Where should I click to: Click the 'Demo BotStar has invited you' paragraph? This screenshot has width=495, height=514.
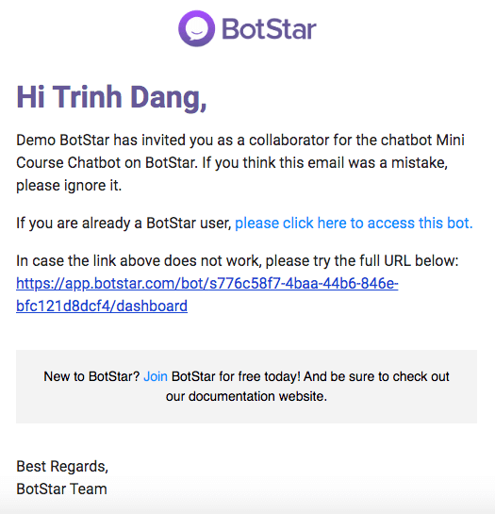tap(240, 162)
